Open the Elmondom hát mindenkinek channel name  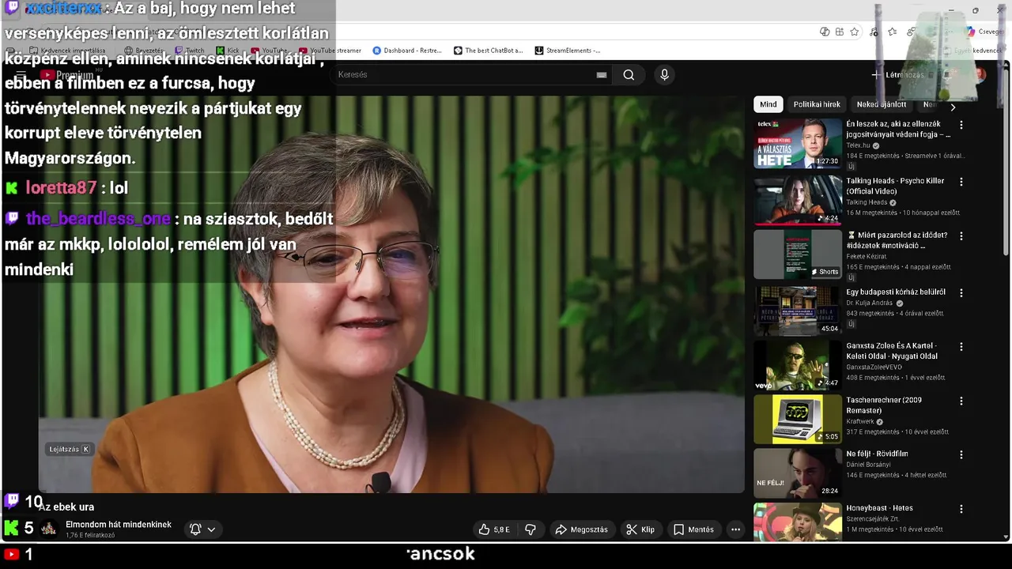119,525
